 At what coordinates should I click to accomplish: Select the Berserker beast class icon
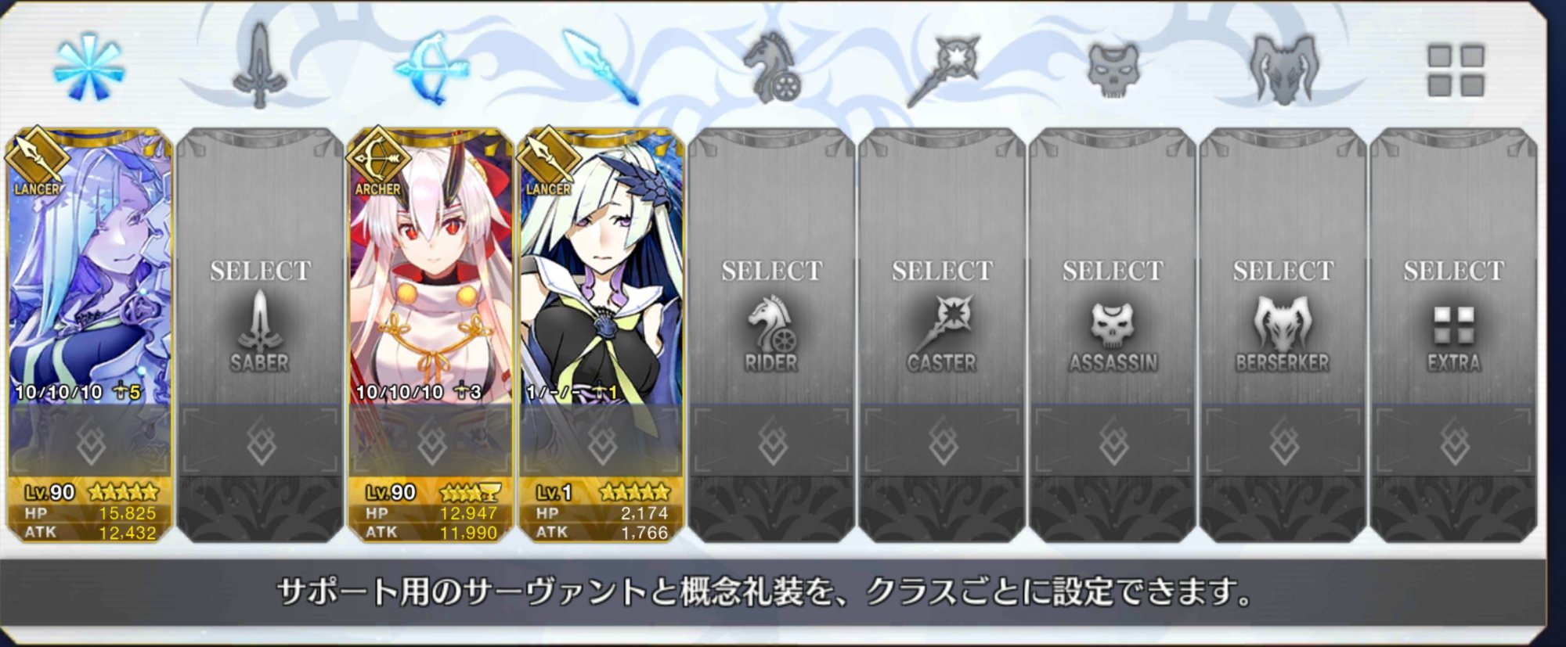pos(1284,69)
